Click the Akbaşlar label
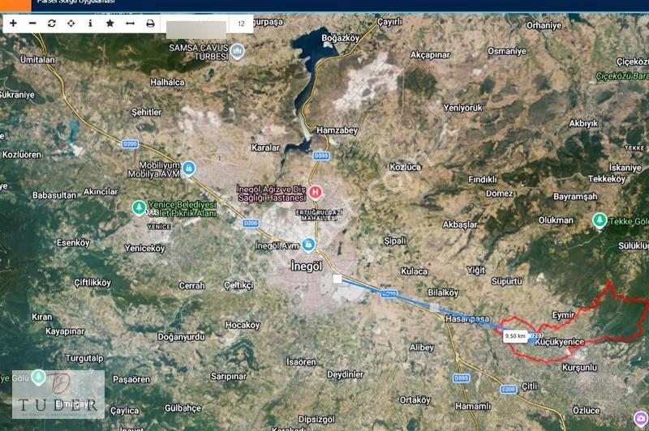Image resolution: width=649 pixels, height=431 pixels. 460,224
